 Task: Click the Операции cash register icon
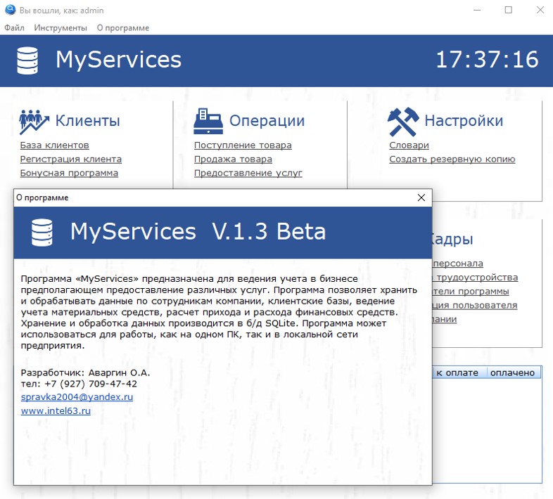[208, 121]
